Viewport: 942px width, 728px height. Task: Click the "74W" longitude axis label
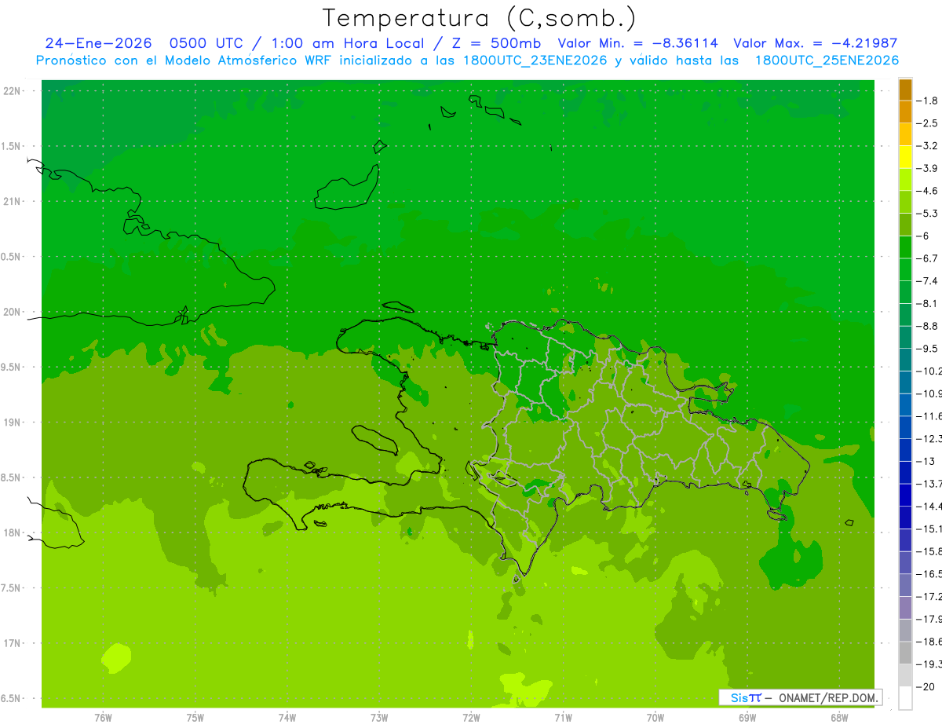click(287, 717)
